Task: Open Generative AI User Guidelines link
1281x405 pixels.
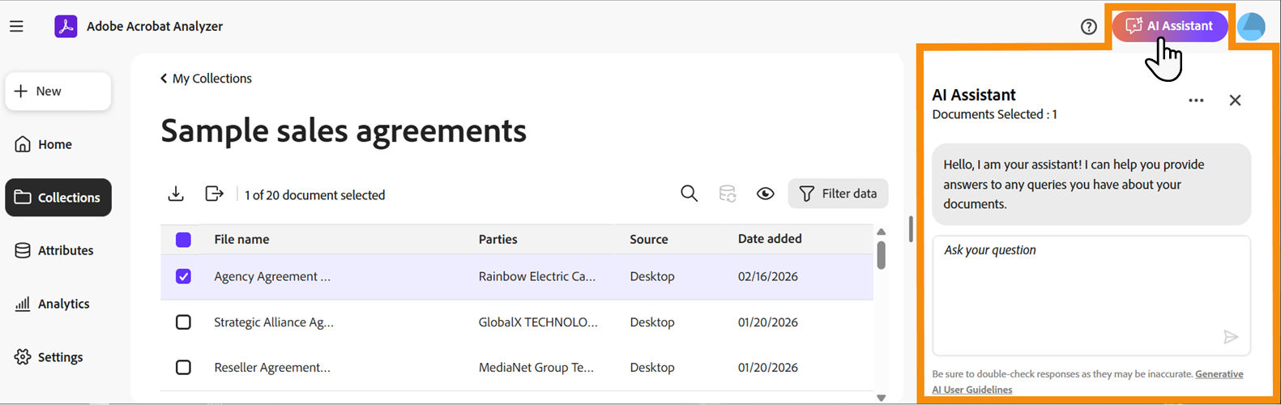Action: (x=1087, y=382)
